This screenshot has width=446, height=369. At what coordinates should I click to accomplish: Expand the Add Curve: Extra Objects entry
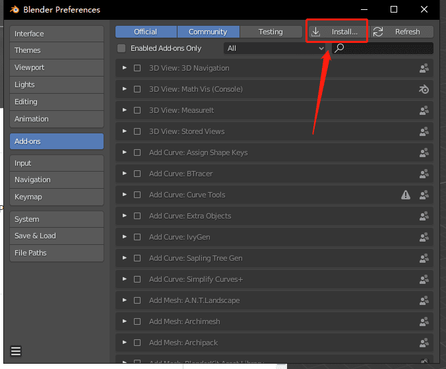point(124,216)
